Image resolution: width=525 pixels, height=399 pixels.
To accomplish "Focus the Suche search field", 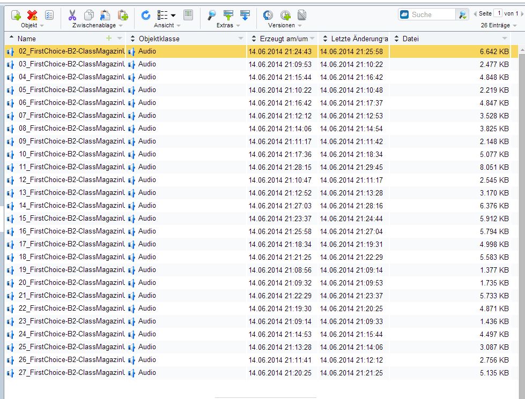I will coord(432,14).
